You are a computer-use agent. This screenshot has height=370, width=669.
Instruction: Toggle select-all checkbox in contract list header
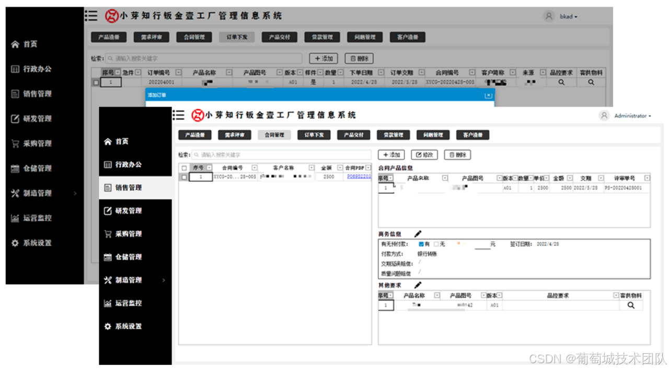click(x=184, y=168)
